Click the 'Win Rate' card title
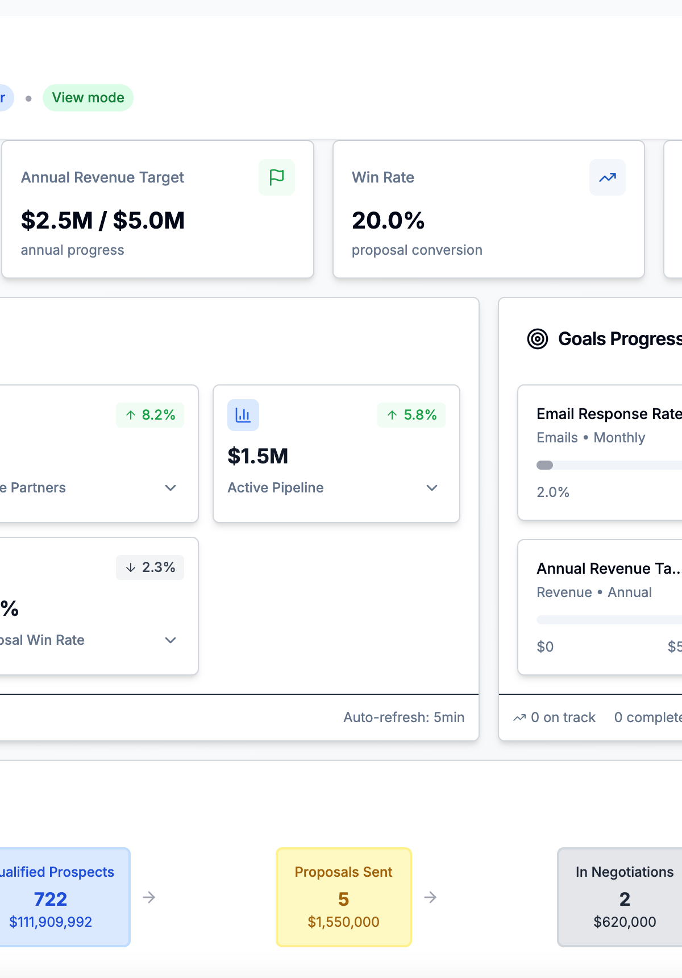682x978 pixels. click(383, 177)
